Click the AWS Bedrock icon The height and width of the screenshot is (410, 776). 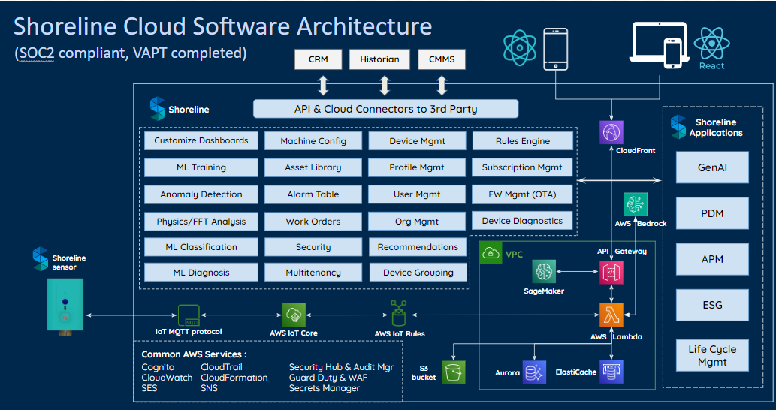pos(636,205)
